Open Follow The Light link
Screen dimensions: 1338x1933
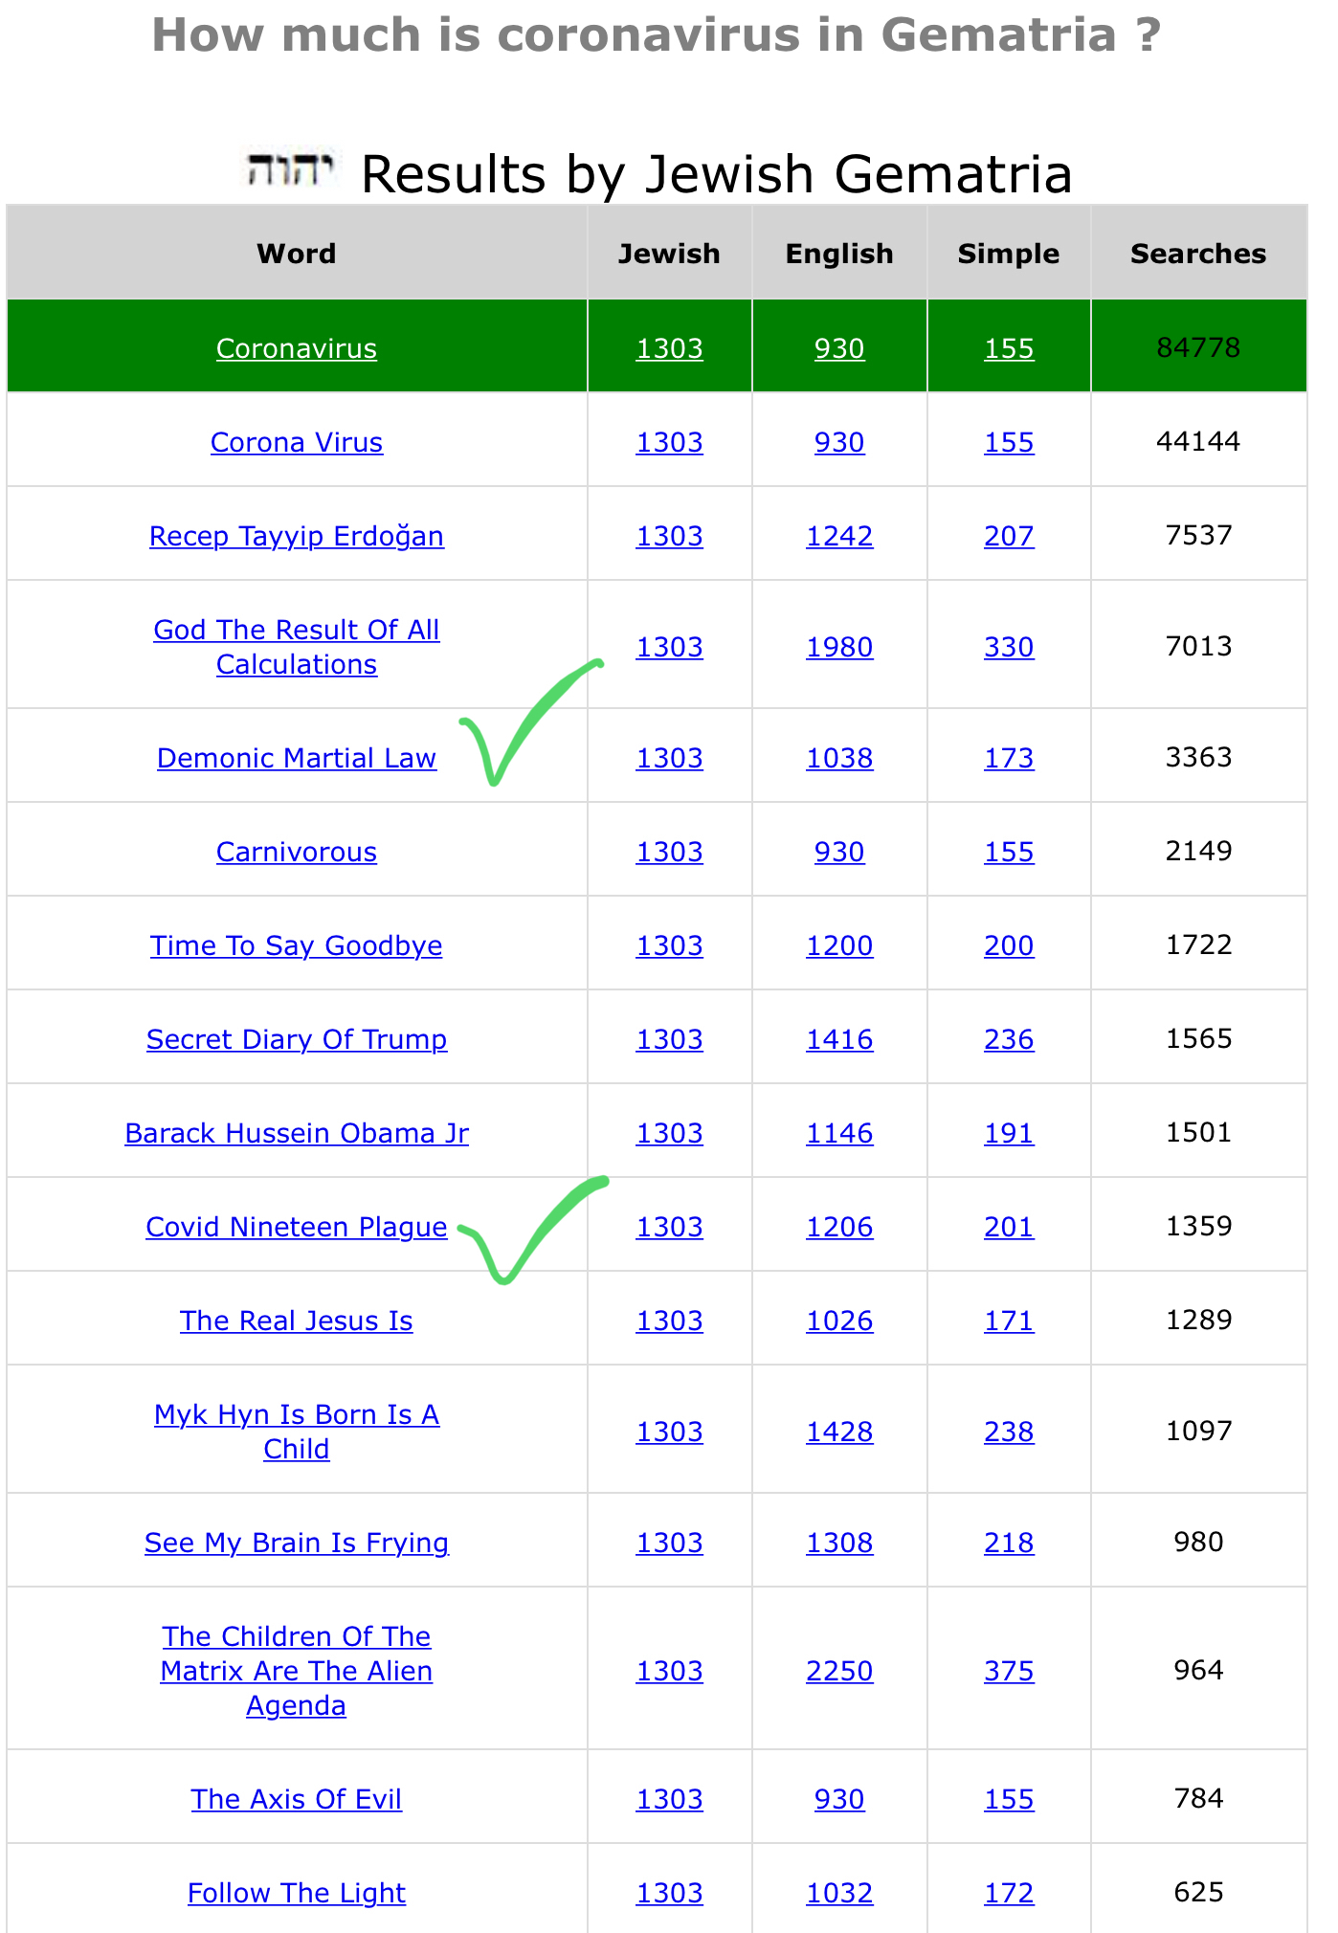[x=296, y=1893]
